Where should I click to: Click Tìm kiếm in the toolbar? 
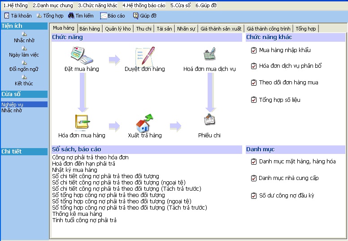tap(81, 16)
